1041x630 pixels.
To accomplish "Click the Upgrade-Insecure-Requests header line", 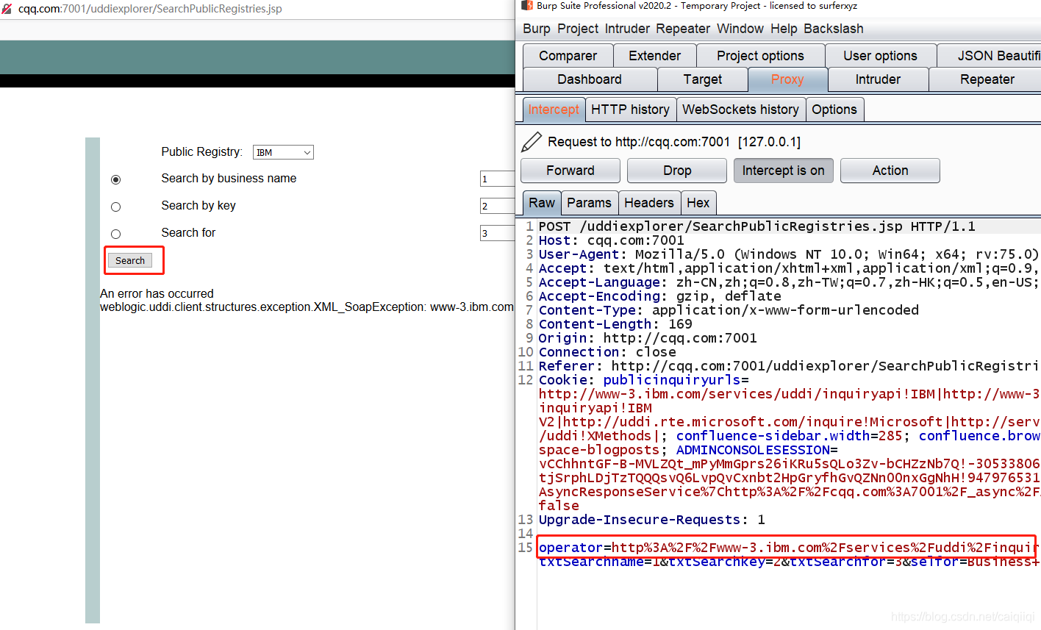I will (x=651, y=520).
